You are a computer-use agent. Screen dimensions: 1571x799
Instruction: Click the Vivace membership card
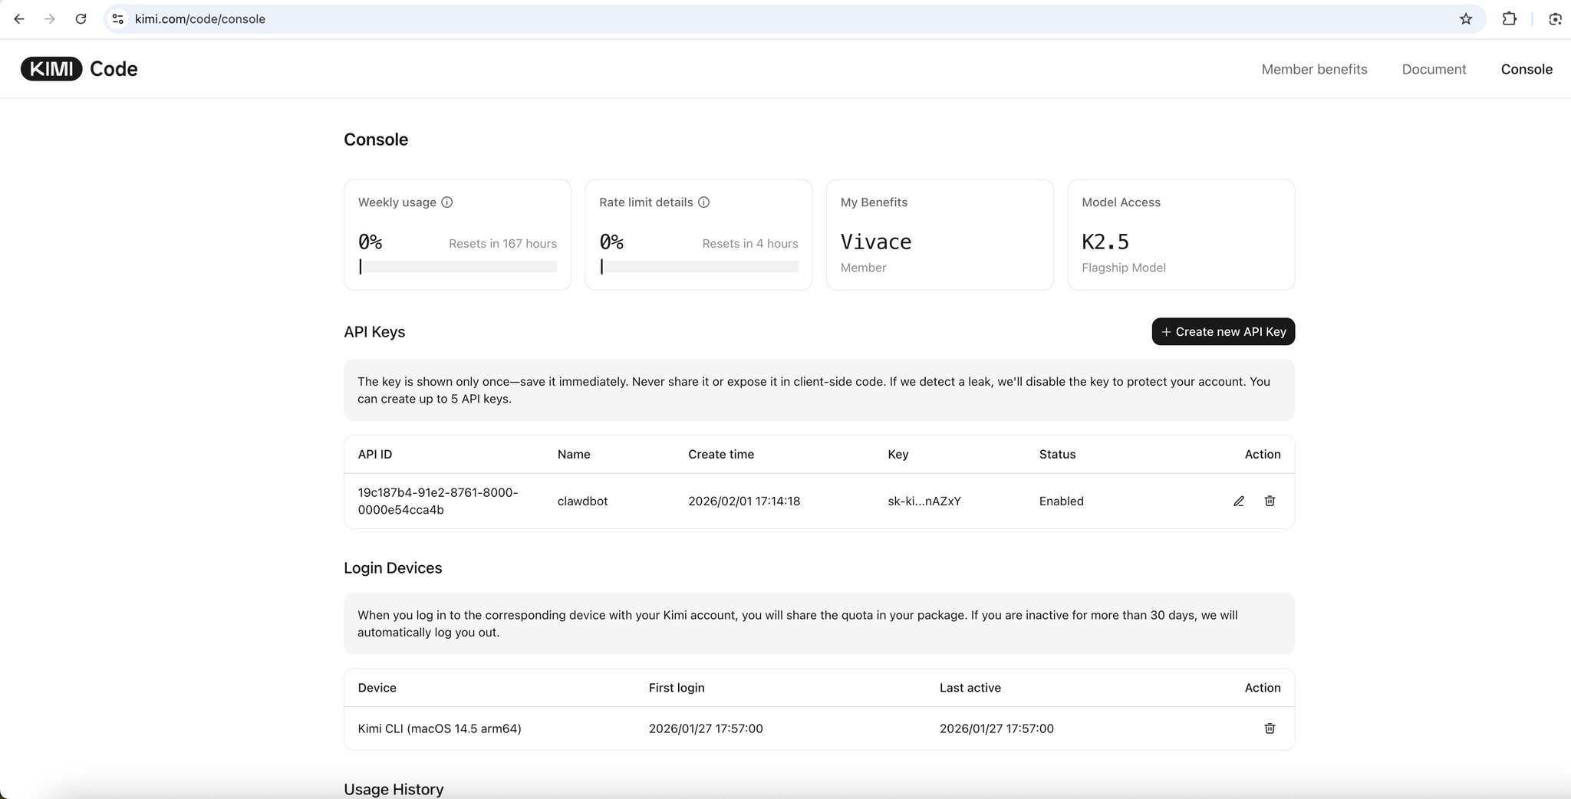coord(940,235)
